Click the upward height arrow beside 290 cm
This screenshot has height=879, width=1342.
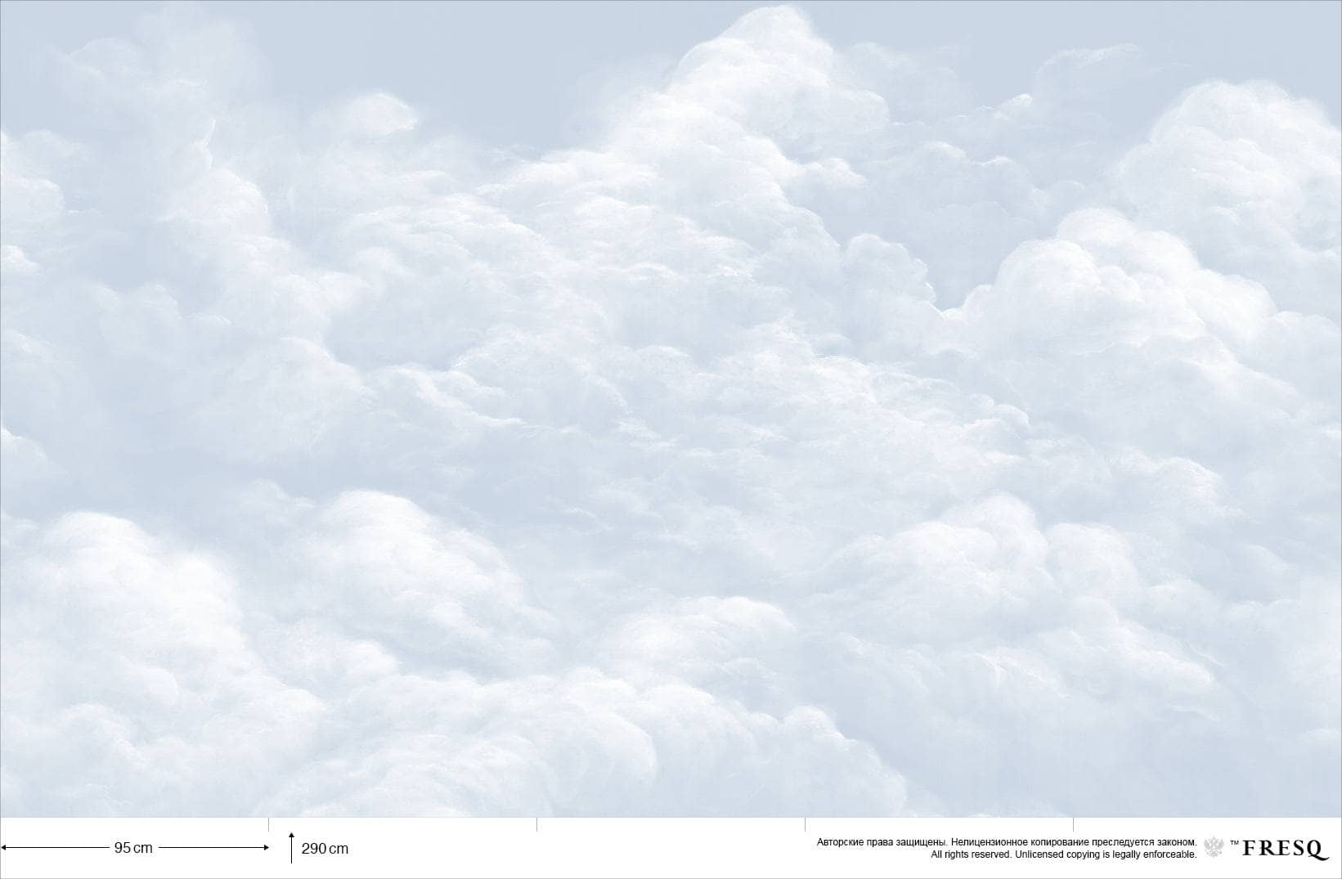coord(291,848)
